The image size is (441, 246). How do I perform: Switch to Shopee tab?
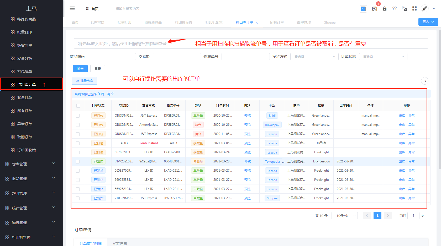pyautogui.click(x=330, y=23)
